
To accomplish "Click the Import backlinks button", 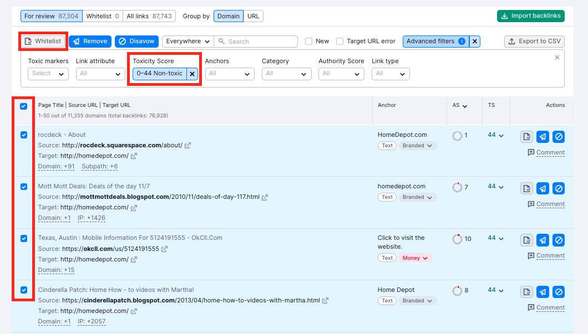I will pyautogui.click(x=531, y=16).
